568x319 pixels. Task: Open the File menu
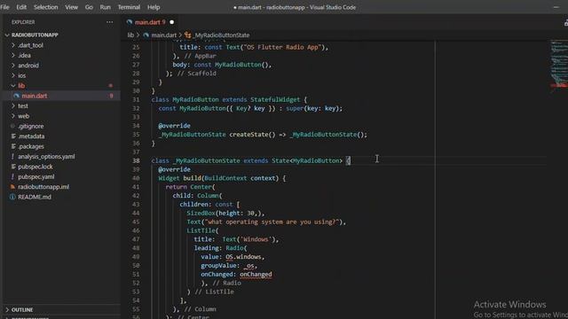click(4, 7)
